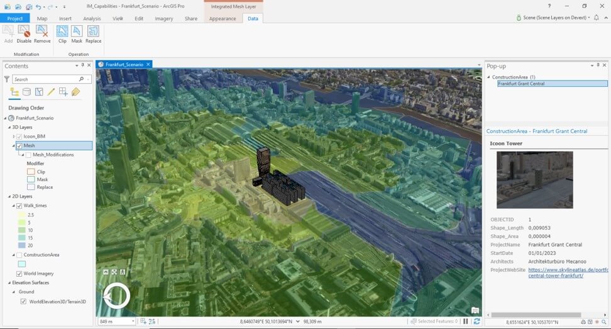Select List By Selection icon in Contents
Screen dimensions: 611x329
pos(39,92)
